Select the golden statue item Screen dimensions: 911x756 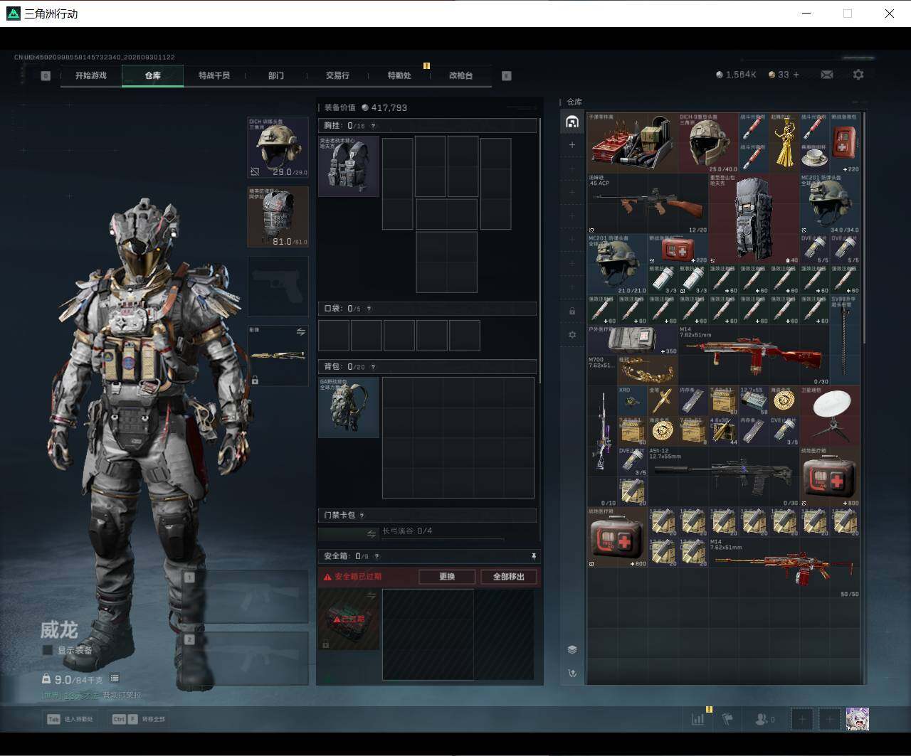(x=784, y=142)
